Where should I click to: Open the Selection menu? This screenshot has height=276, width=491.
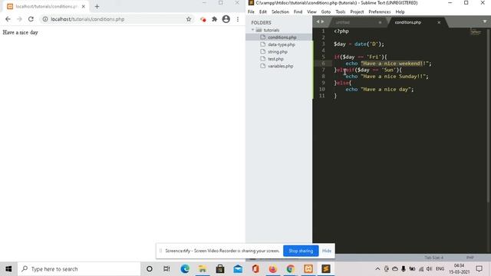[280, 12]
